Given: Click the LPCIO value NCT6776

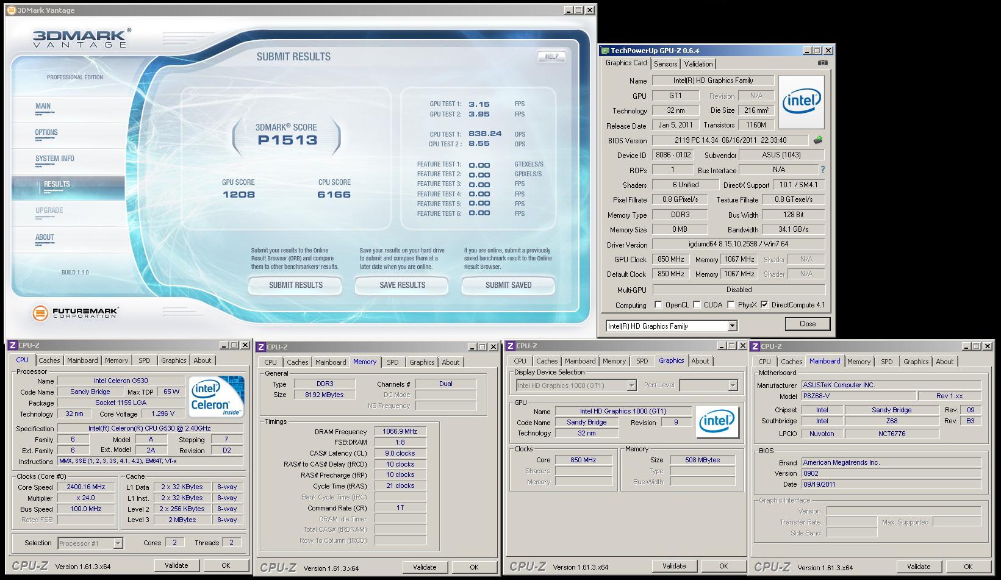Looking at the screenshot, I should tap(892, 434).
